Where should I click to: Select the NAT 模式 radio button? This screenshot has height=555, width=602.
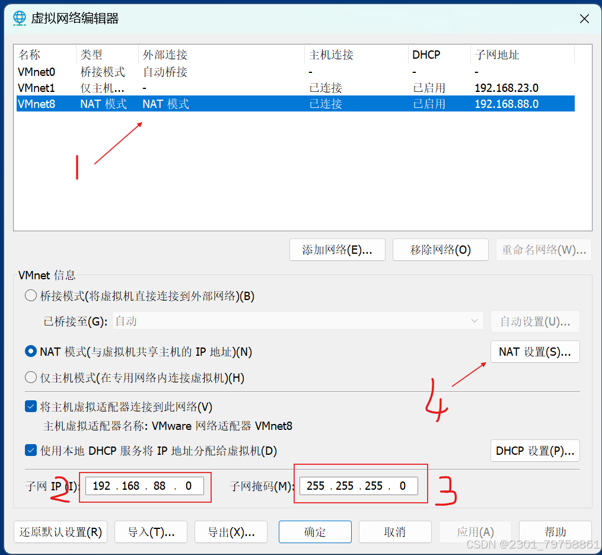pos(31,352)
